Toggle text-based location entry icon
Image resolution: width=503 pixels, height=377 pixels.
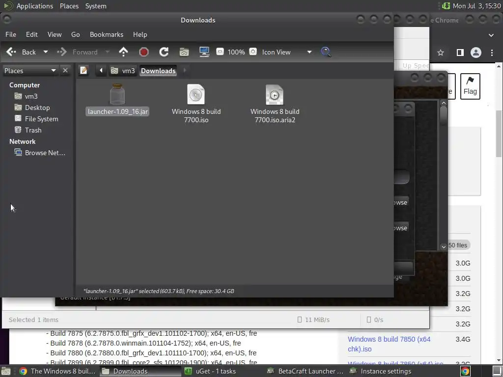click(84, 71)
